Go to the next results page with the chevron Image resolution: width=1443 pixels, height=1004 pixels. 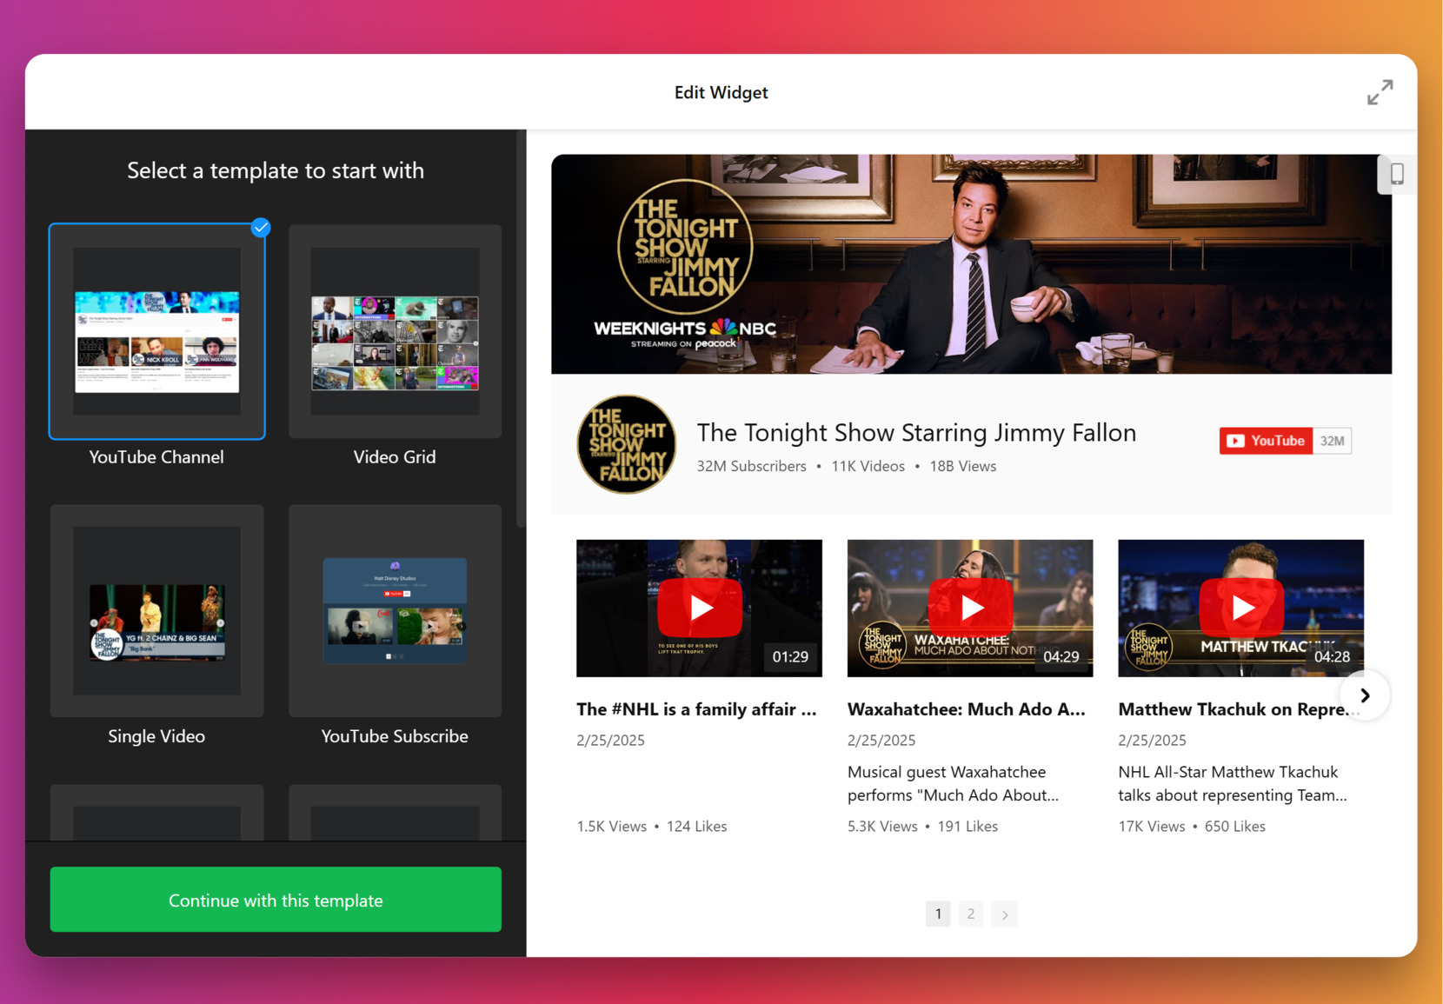[1004, 914]
